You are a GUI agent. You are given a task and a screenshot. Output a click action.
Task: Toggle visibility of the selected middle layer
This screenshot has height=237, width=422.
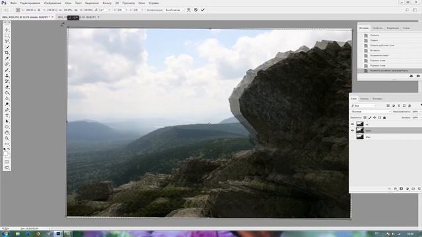(352, 130)
